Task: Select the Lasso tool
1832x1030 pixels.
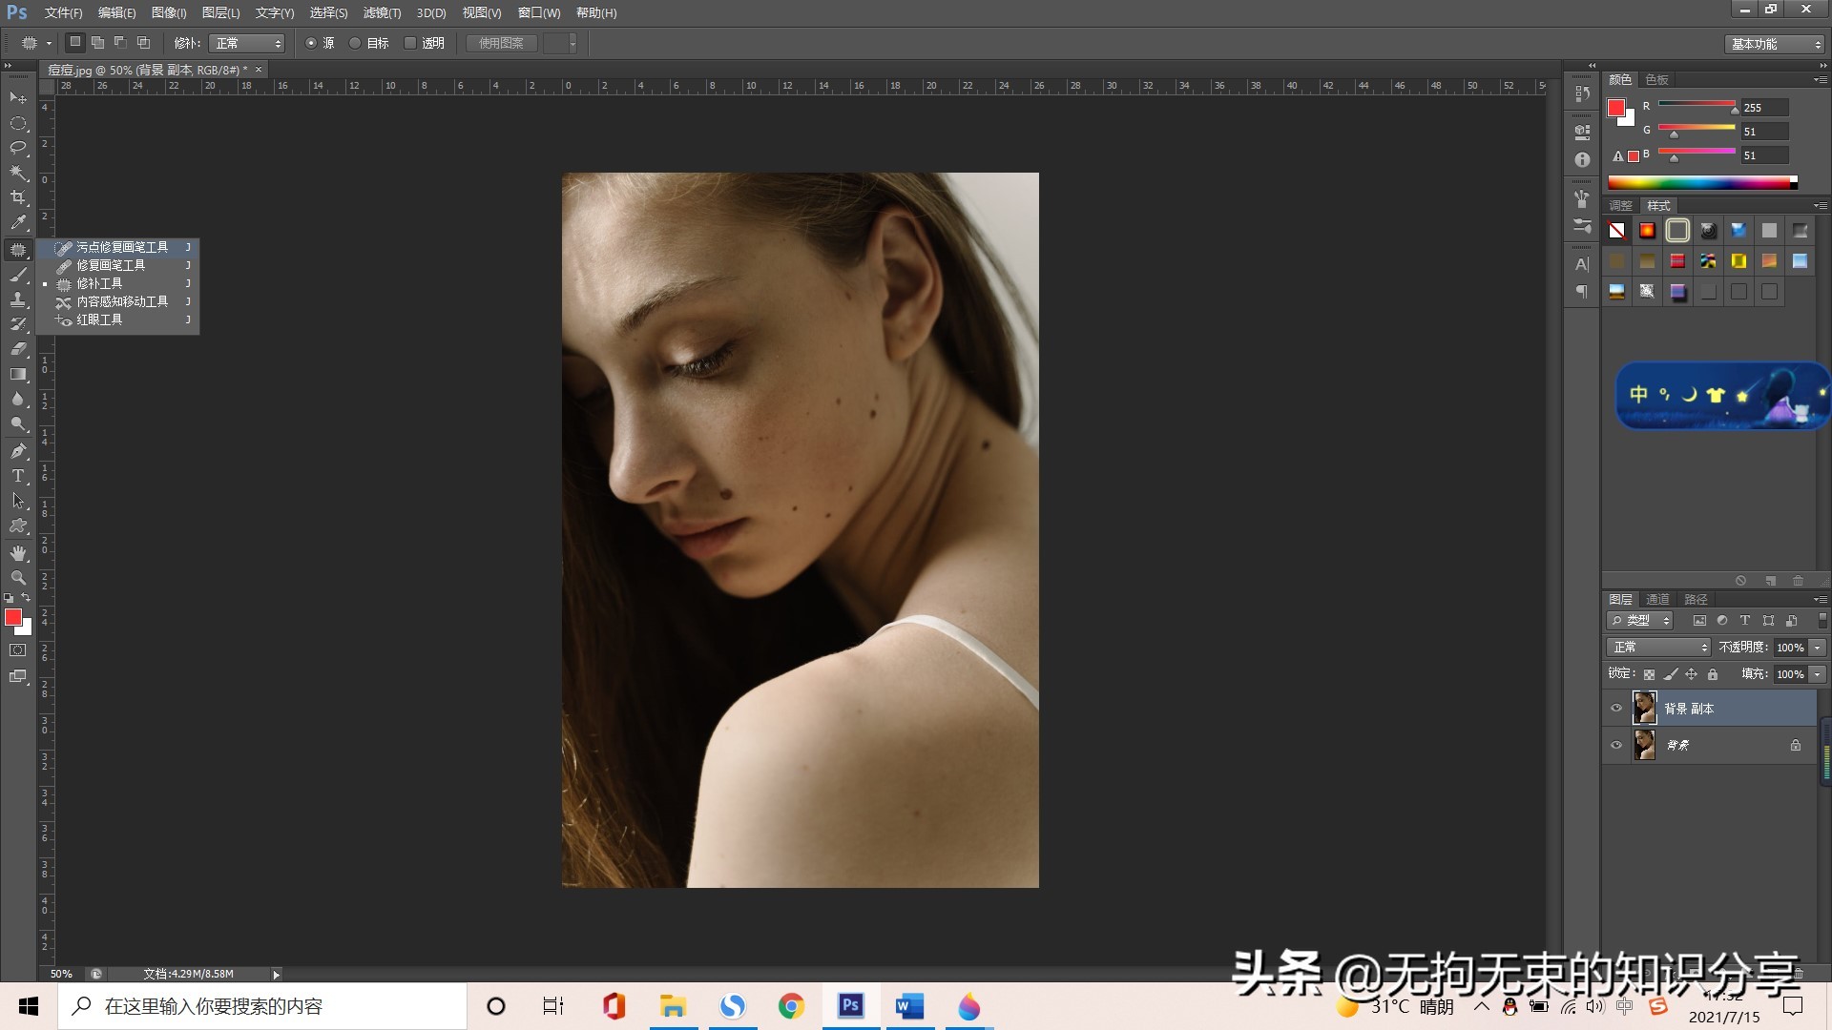Action: (x=18, y=148)
